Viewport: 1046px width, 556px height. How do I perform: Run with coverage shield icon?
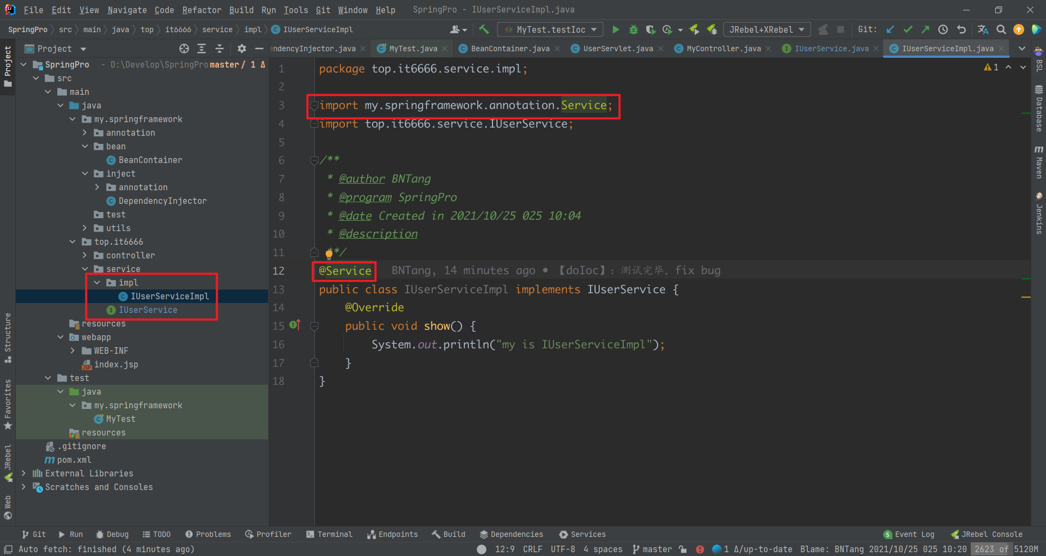[x=650, y=29]
